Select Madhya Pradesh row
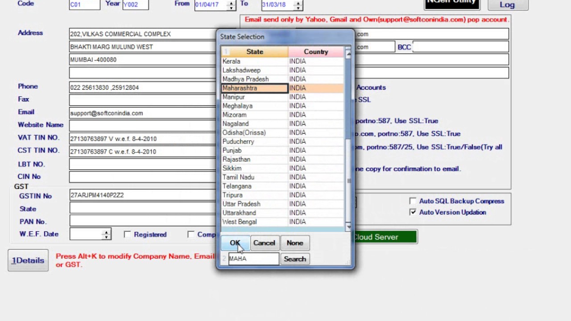The image size is (571, 321). point(255,79)
